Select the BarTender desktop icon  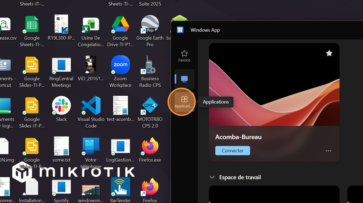pos(120,190)
